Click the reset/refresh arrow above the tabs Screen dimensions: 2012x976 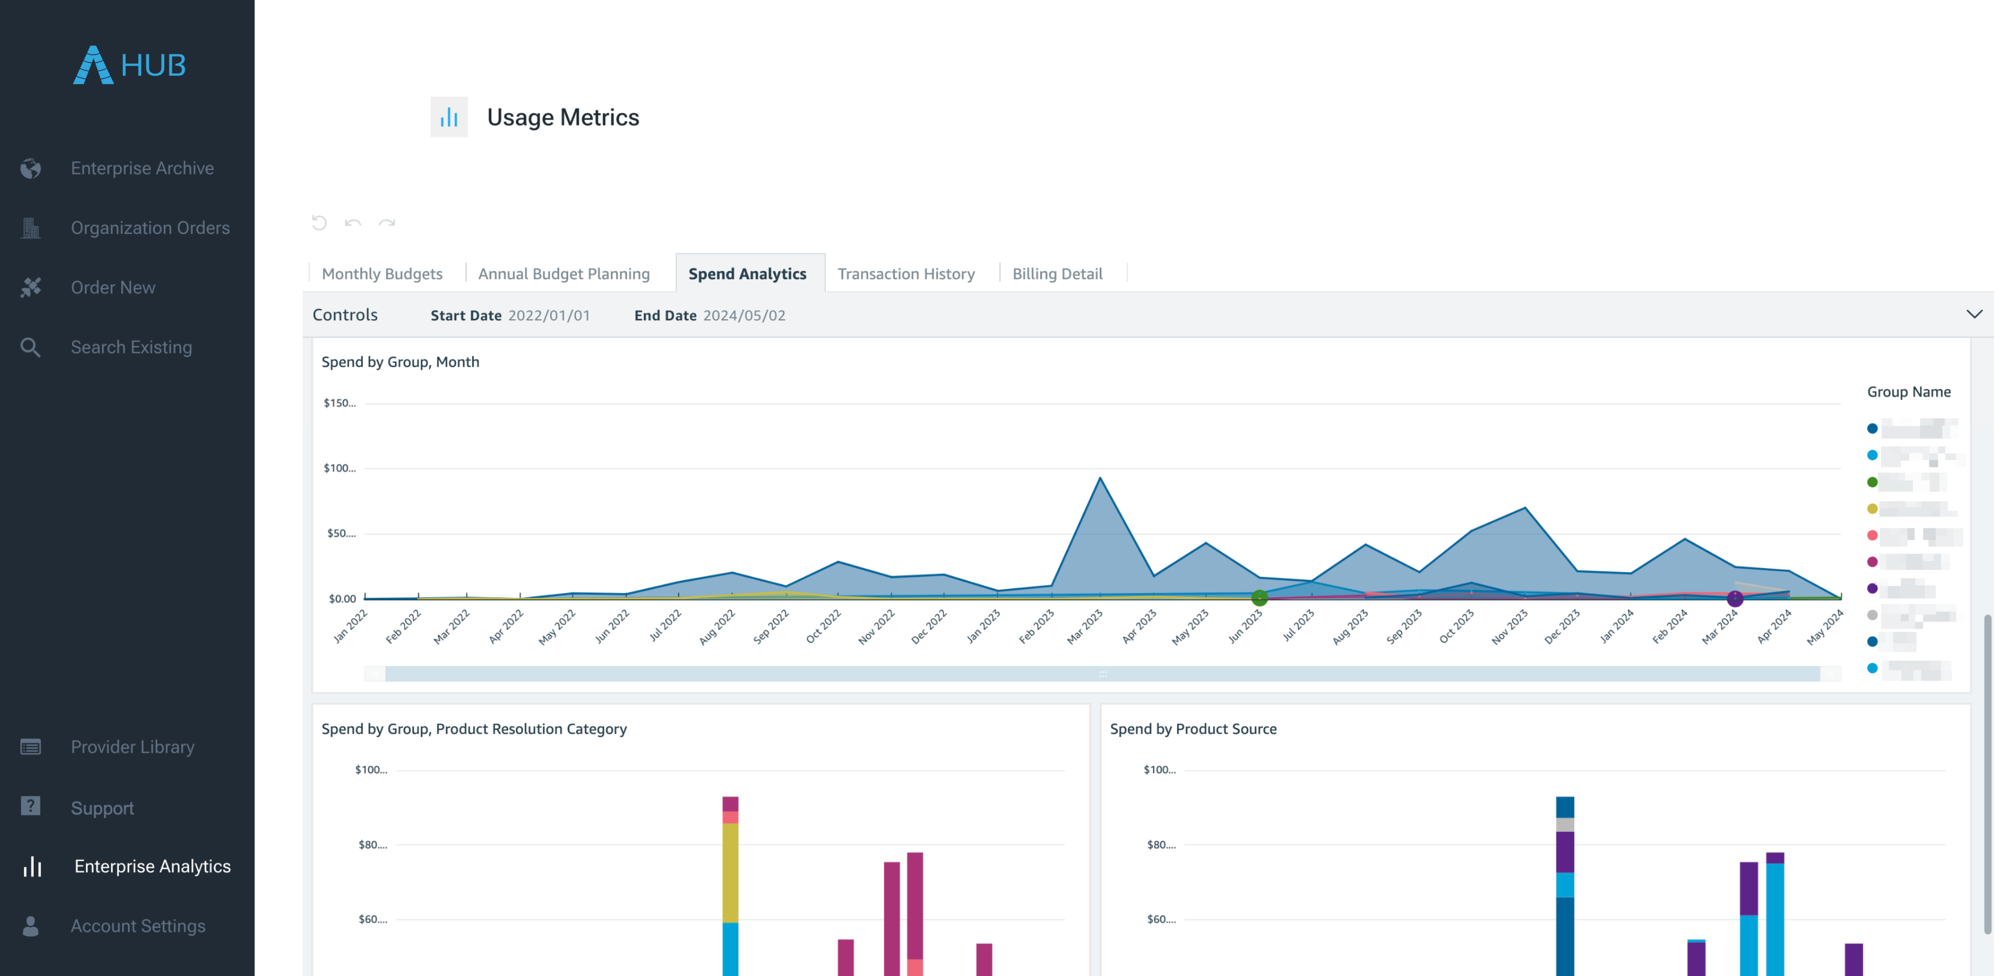point(319,223)
